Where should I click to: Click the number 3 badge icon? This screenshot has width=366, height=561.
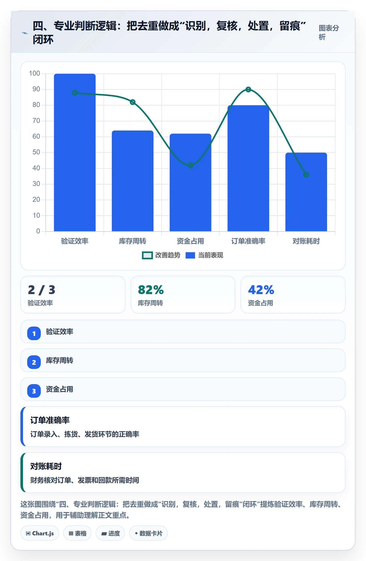[x=34, y=391]
